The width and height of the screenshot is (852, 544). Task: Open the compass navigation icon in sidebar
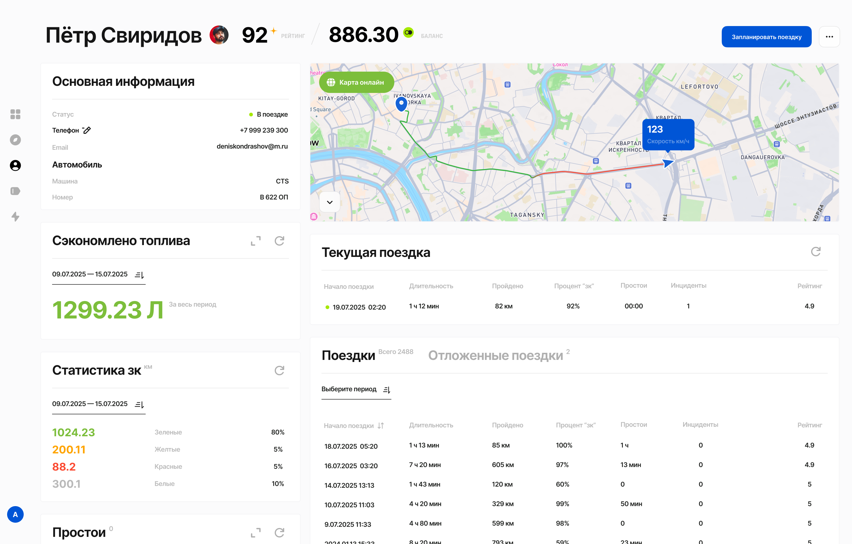[15, 140]
